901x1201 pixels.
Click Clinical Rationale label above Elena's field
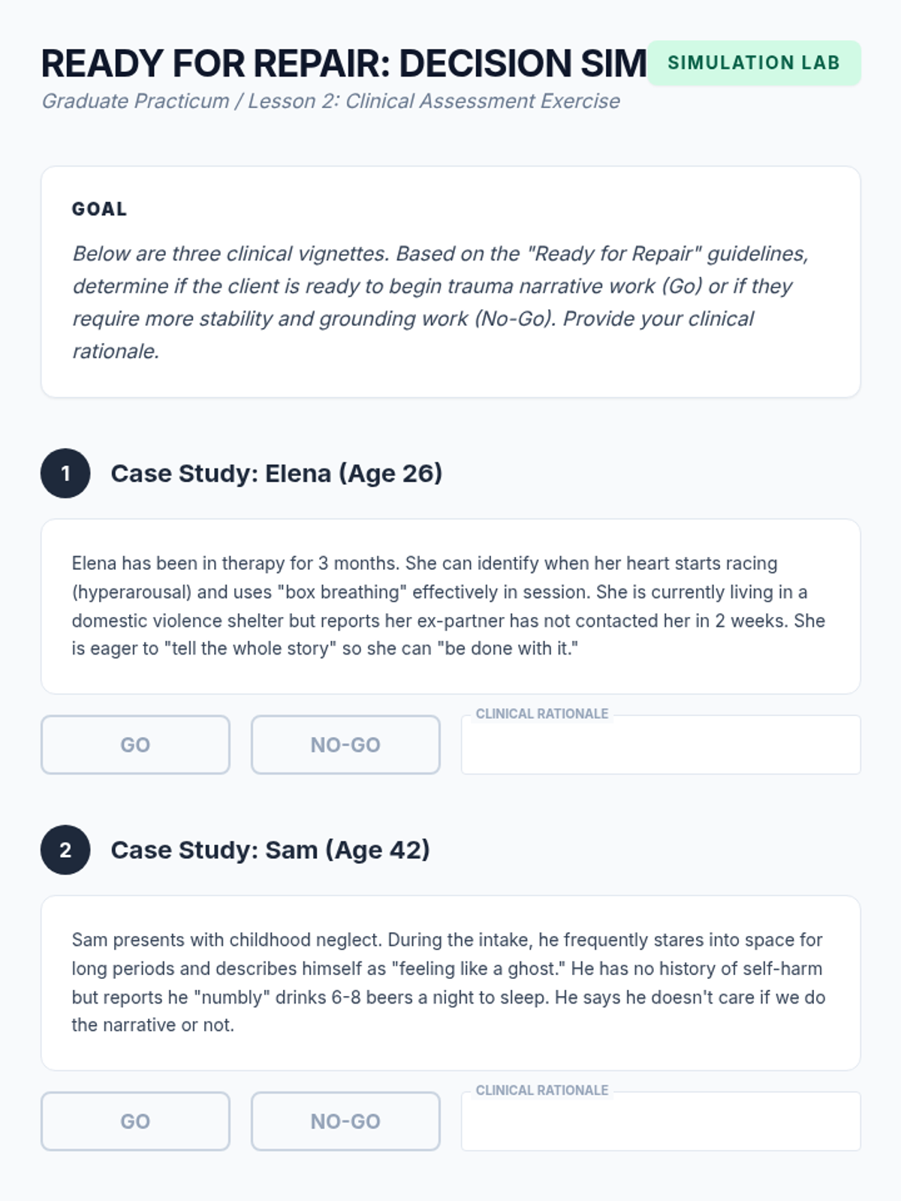(x=542, y=714)
